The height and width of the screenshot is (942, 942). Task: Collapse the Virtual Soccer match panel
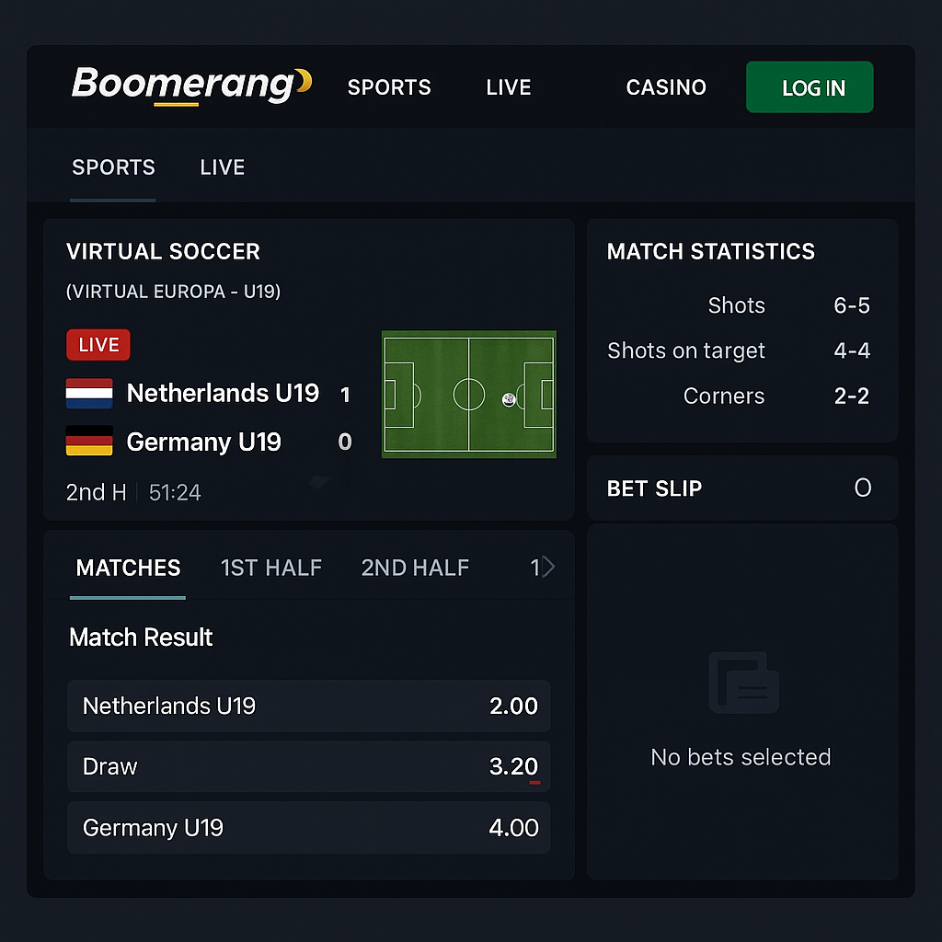(x=319, y=481)
